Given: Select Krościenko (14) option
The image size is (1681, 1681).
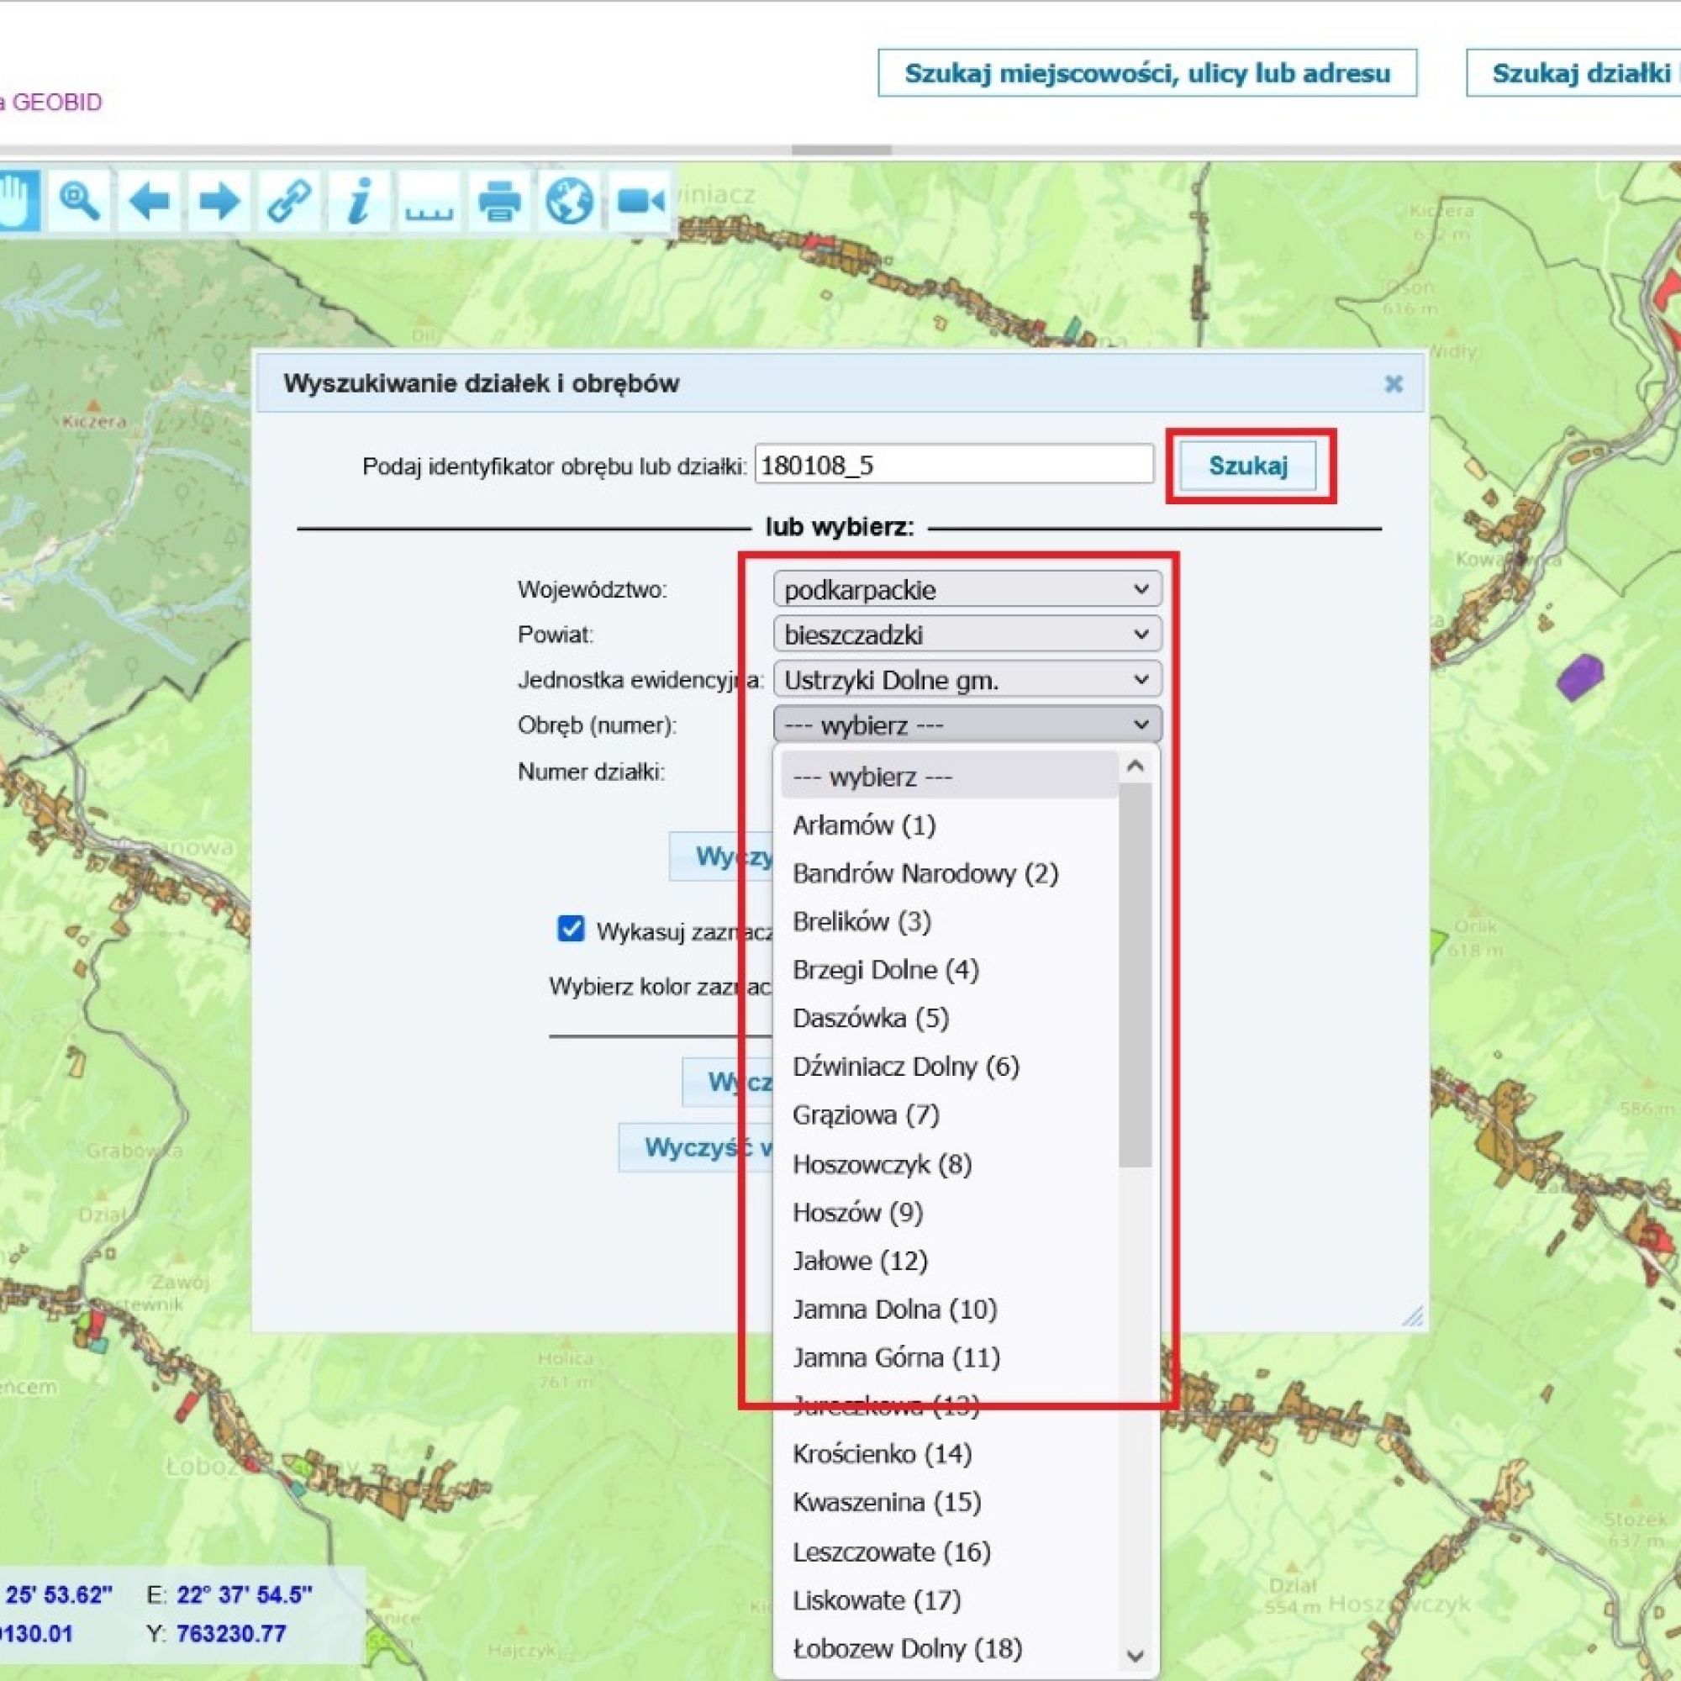Looking at the screenshot, I should click(882, 1454).
